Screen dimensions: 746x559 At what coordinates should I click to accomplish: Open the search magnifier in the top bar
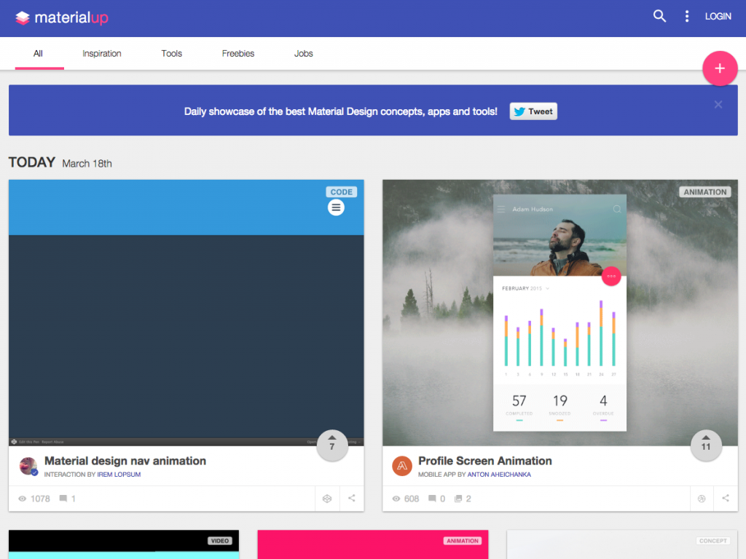pyautogui.click(x=659, y=15)
